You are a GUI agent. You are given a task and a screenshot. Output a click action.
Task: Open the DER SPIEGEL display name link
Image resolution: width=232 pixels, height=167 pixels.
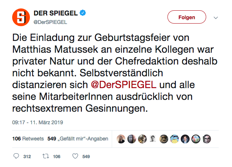[x=56, y=13]
